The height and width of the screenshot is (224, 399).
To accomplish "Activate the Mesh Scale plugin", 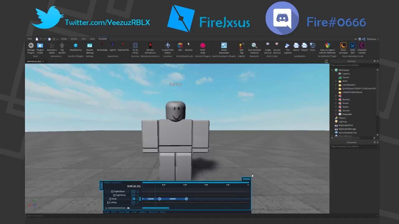I will 203,48.
